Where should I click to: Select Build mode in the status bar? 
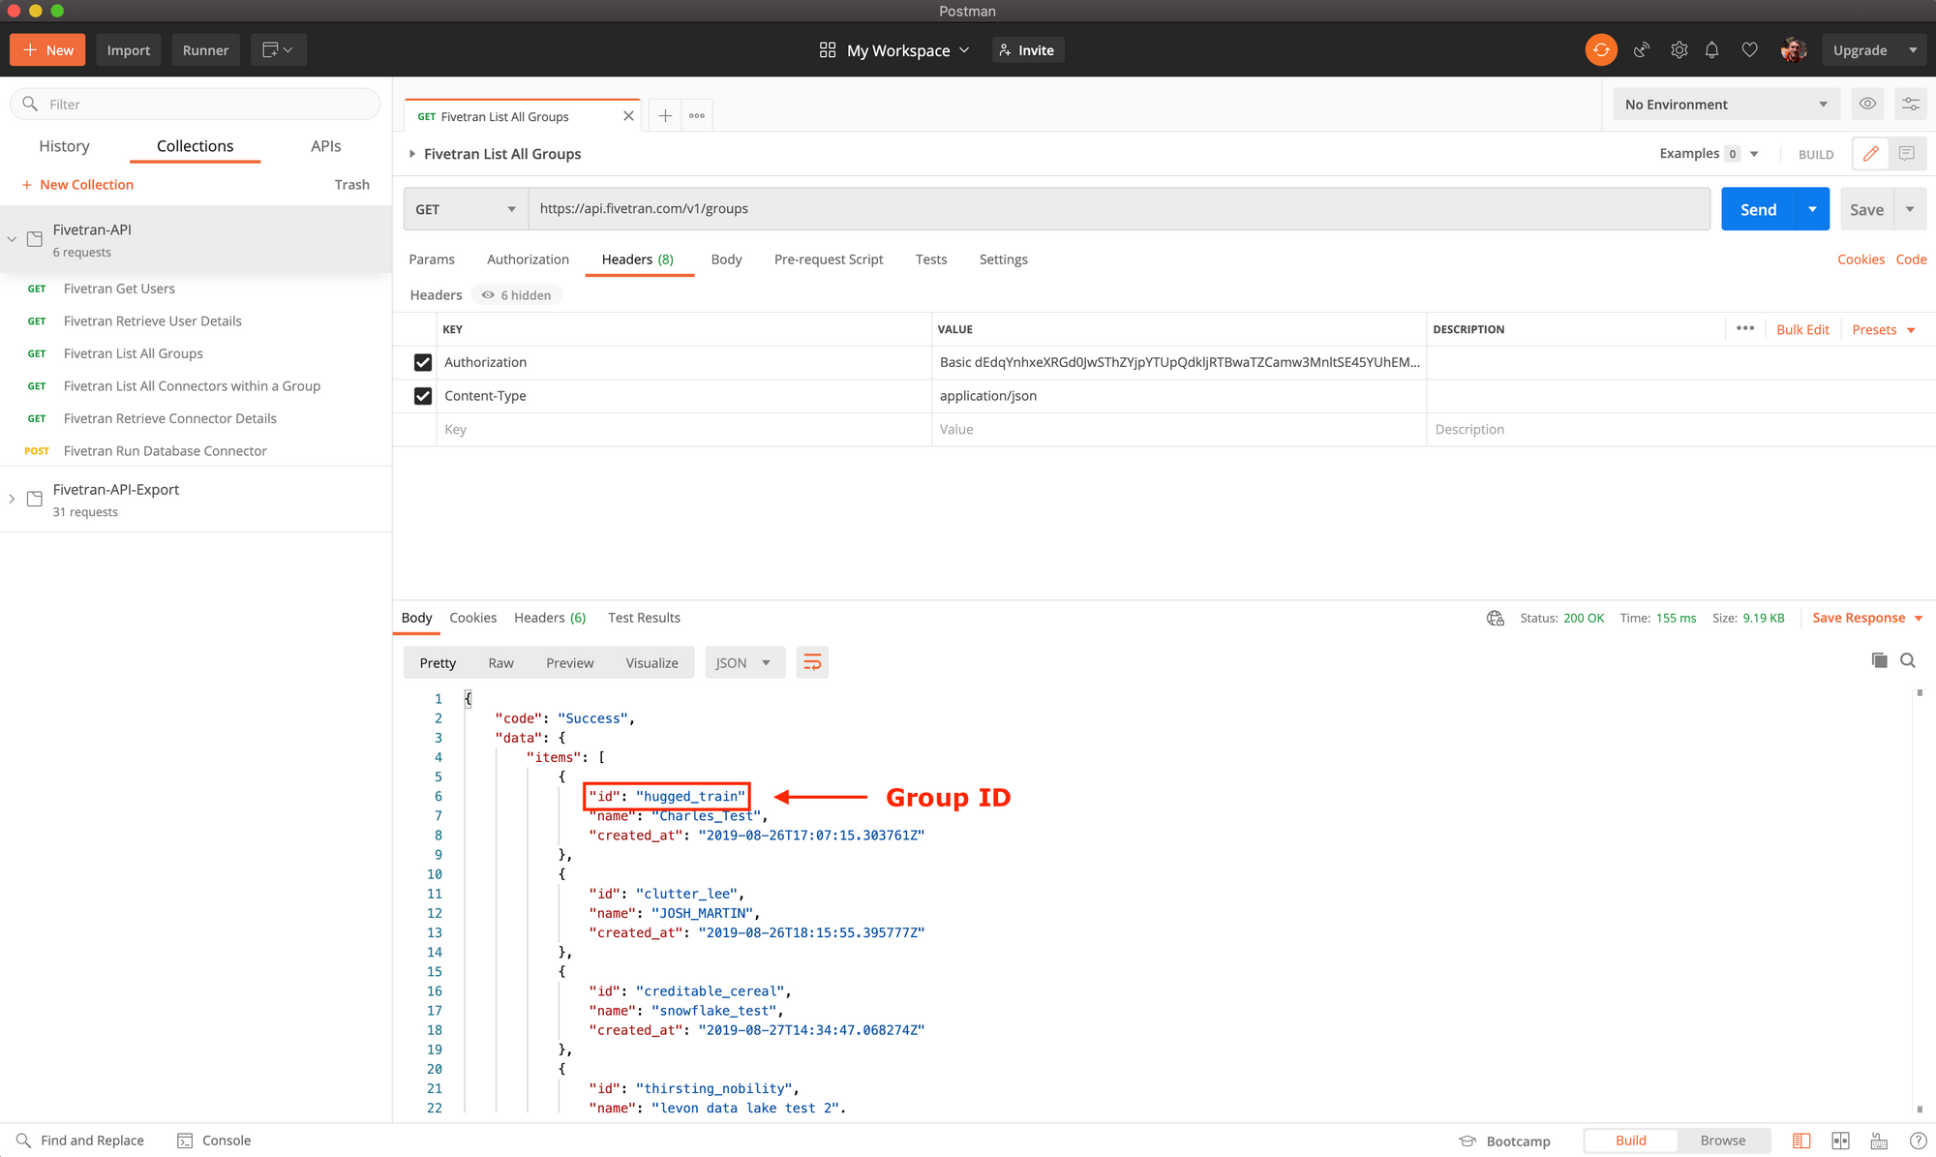(x=1631, y=1141)
